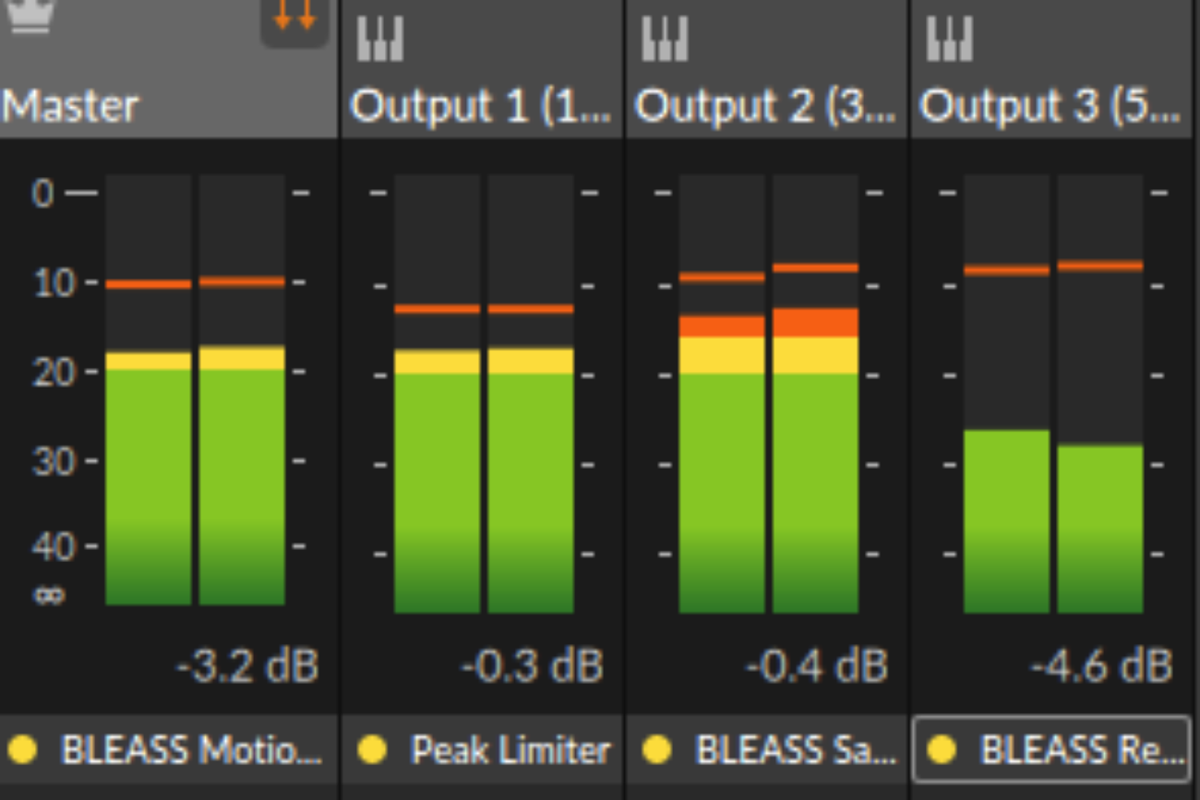Toggle the BLEASS Sa... device on Output 2
Image resolution: width=1200 pixels, height=800 pixels.
(656, 749)
